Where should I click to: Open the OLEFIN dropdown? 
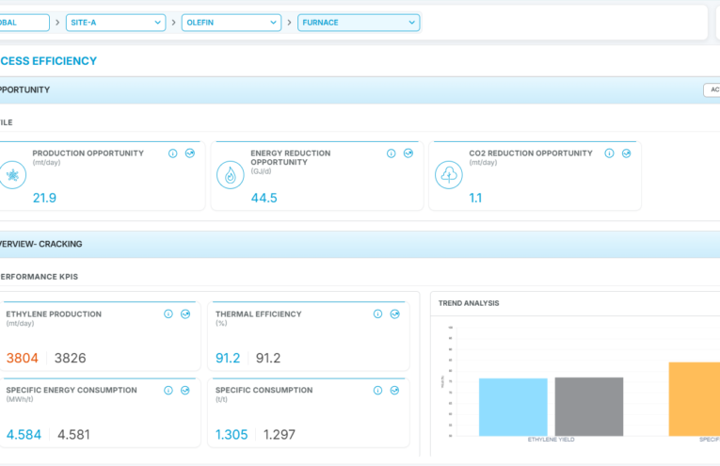coord(232,23)
